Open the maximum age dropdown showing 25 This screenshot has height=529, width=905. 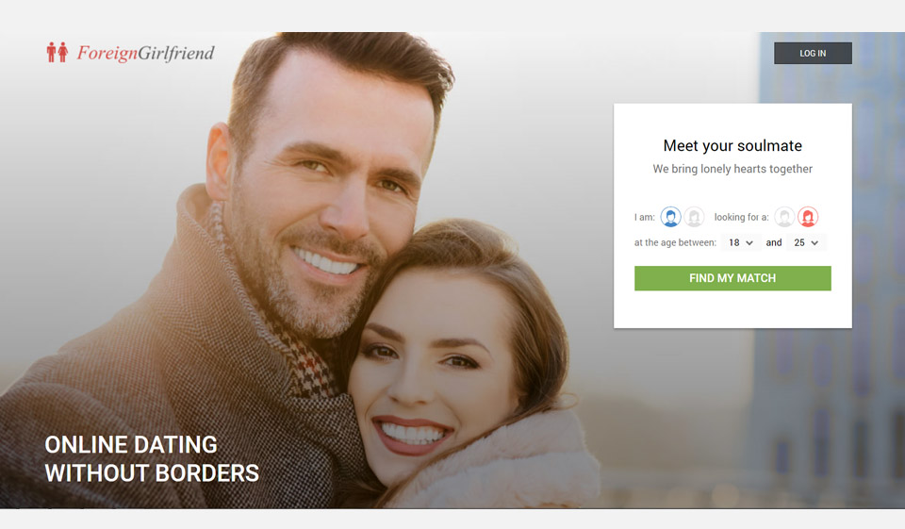click(806, 242)
